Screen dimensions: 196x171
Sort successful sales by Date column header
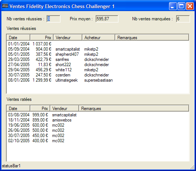point(18,38)
